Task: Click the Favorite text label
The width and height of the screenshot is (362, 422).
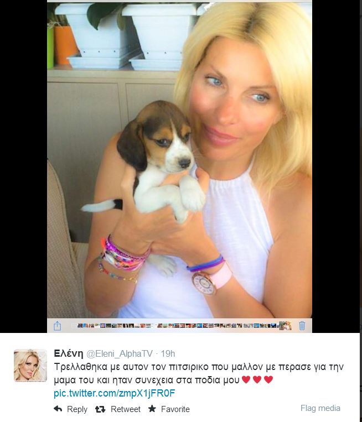Action: point(175,409)
